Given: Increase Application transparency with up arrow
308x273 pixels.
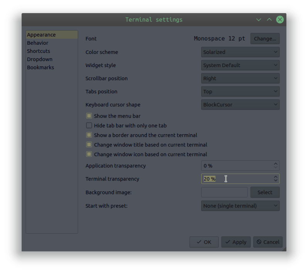Looking at the screenshot, I should point(276,163).
